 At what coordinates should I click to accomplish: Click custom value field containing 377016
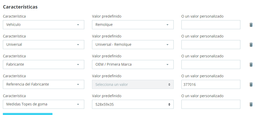click(x=211, y=85)
